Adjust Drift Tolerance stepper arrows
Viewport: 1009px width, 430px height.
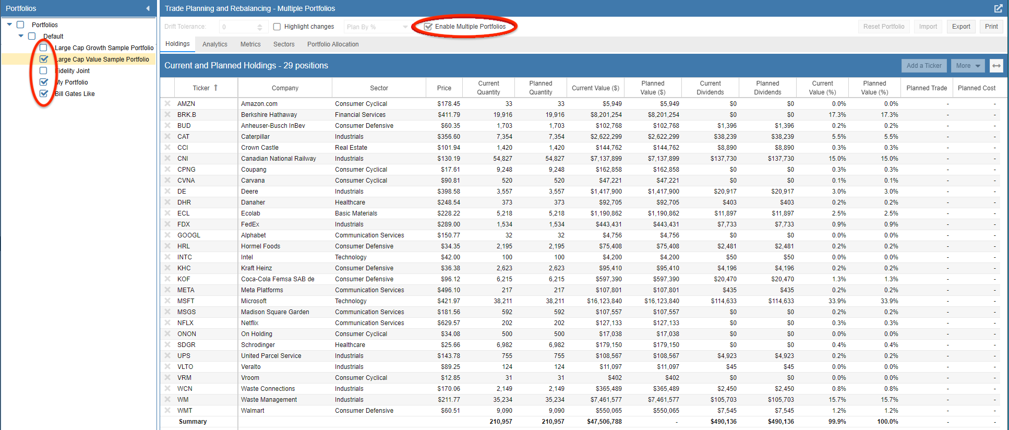260,27
